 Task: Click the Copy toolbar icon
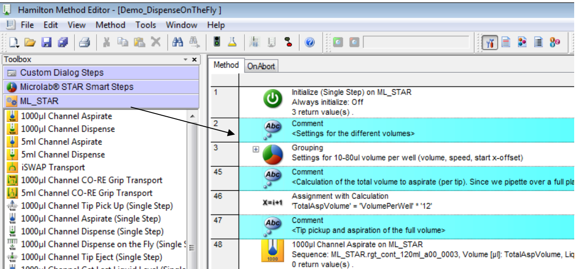click(x=123, y=43)
